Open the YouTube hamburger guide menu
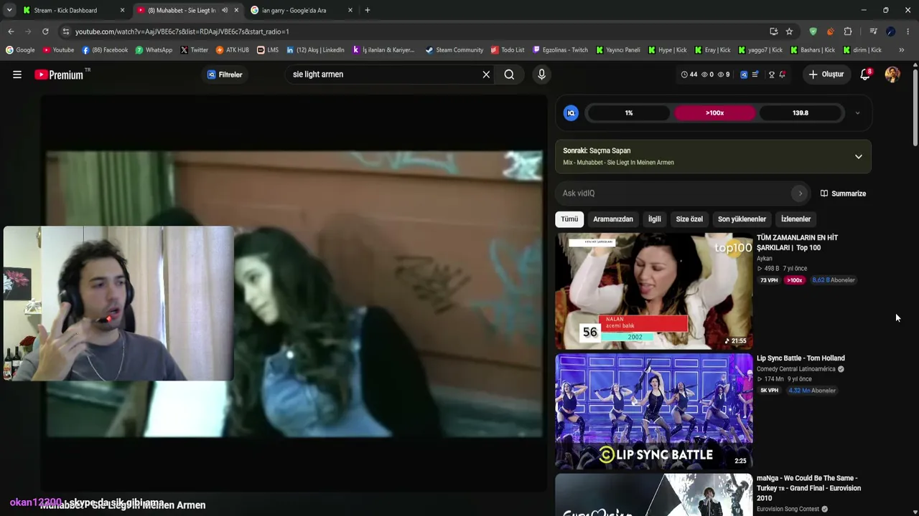919x516 pixels. point(17,75)
